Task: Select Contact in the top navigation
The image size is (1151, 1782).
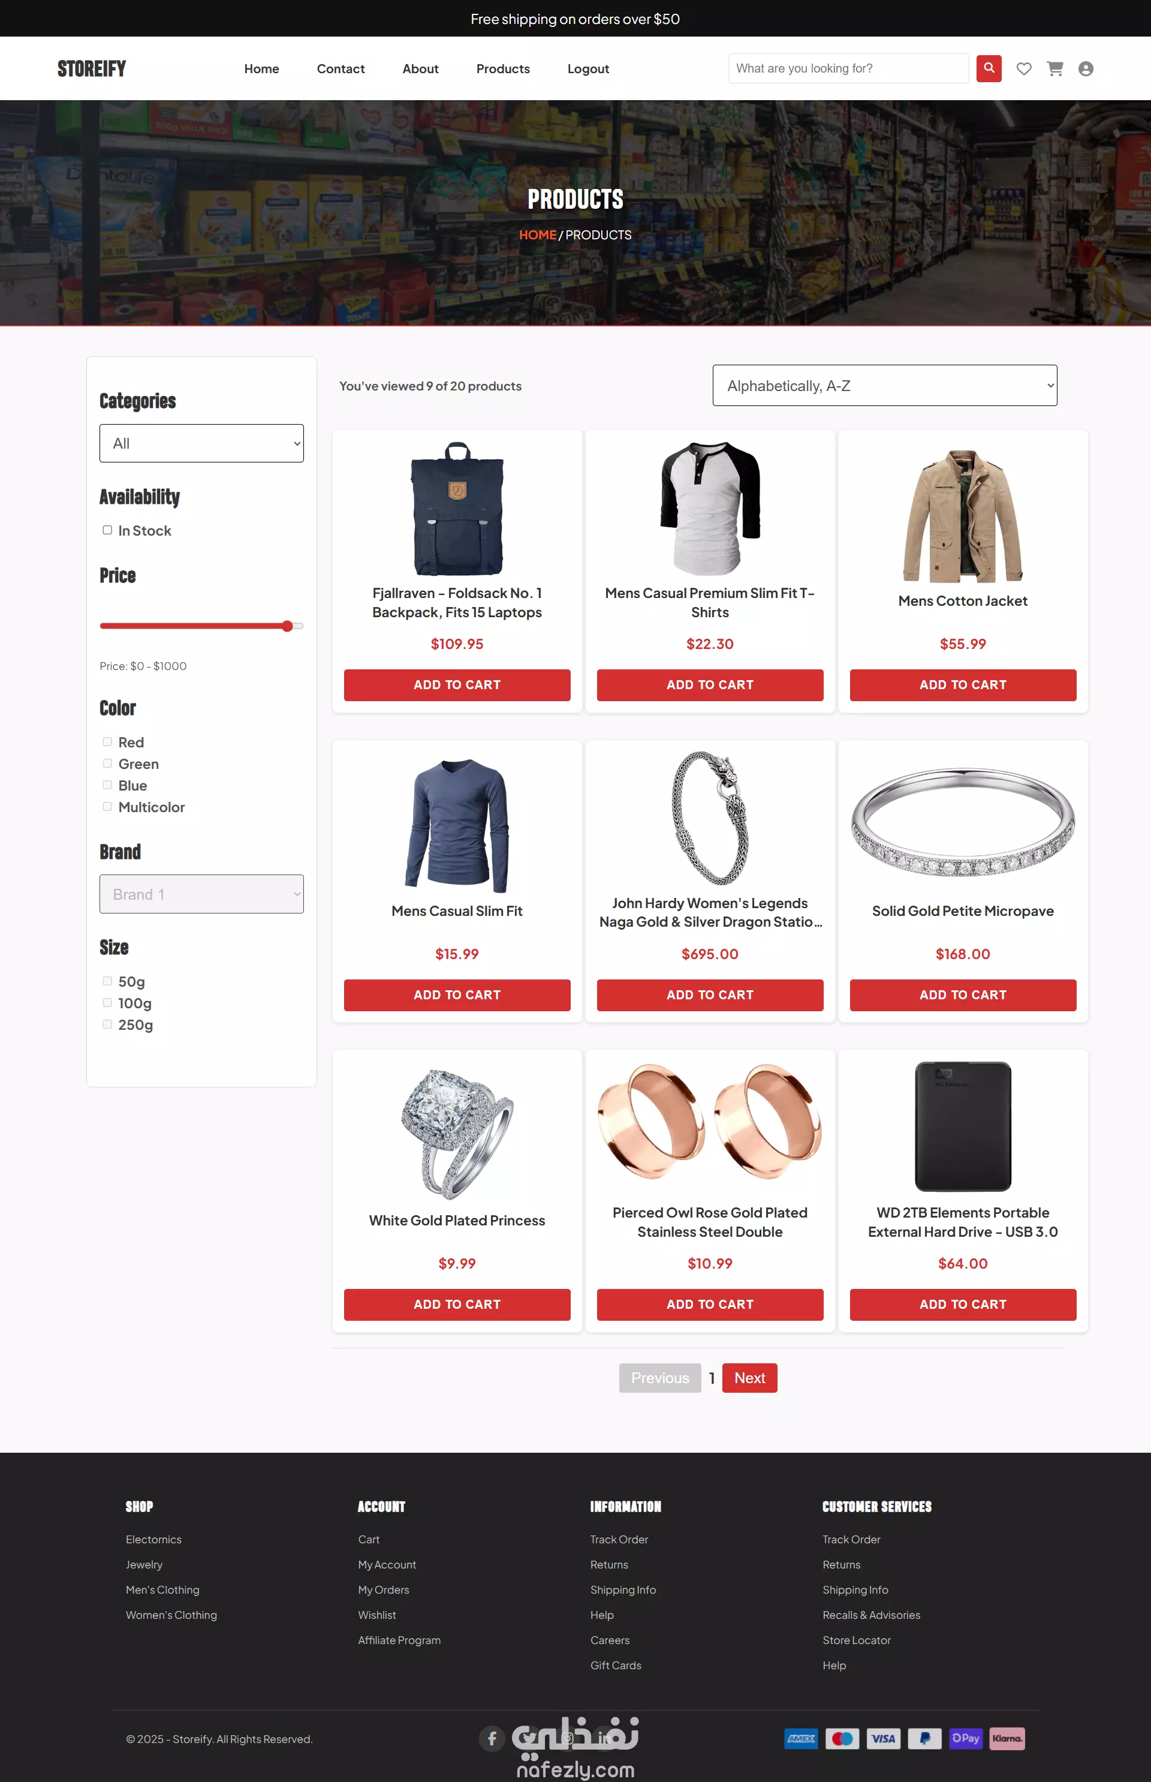Action: (341, 69)
